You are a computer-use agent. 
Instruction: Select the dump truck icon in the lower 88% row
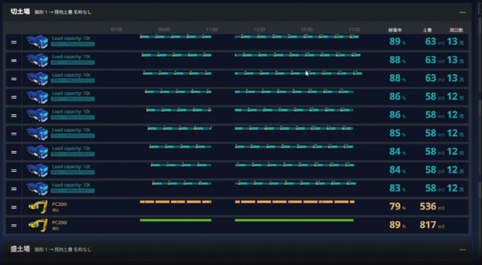(37, 79)
